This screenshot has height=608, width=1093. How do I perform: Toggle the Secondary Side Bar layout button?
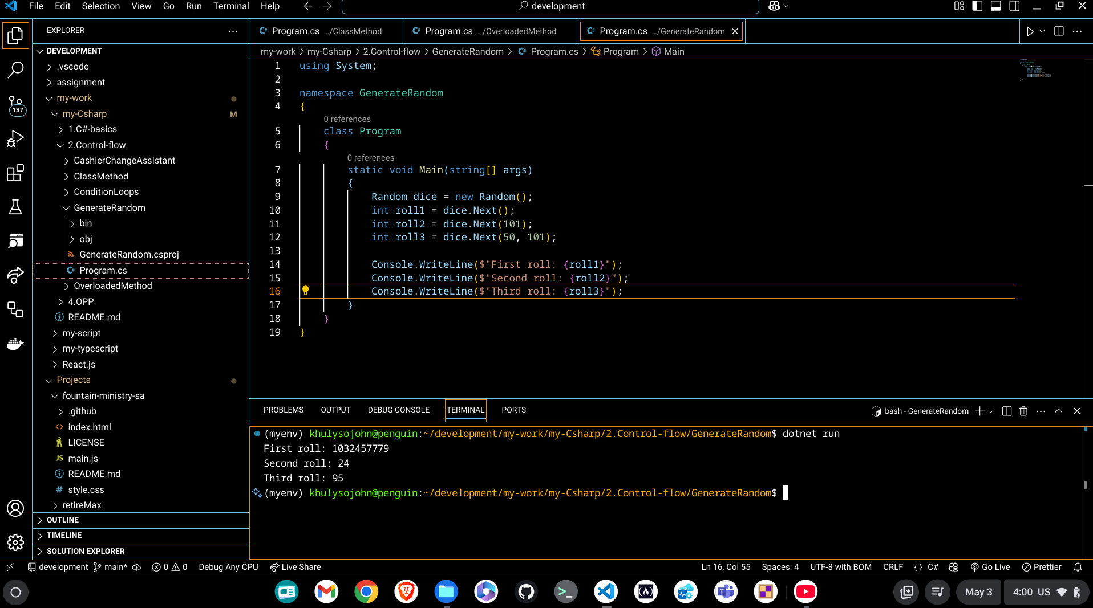tap(1014, 6)
